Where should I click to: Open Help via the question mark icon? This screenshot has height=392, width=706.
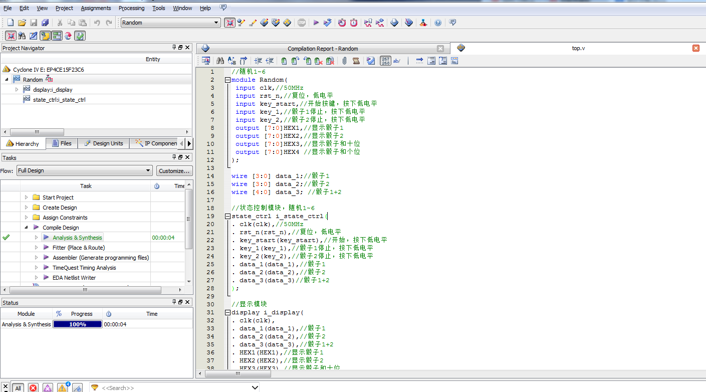438,23
